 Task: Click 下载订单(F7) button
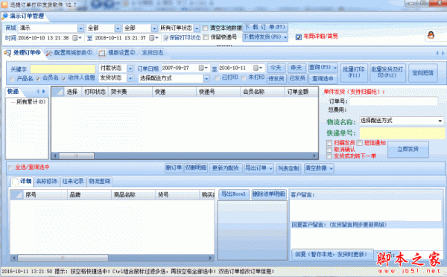pyautogui.click(x=264, y=28)
